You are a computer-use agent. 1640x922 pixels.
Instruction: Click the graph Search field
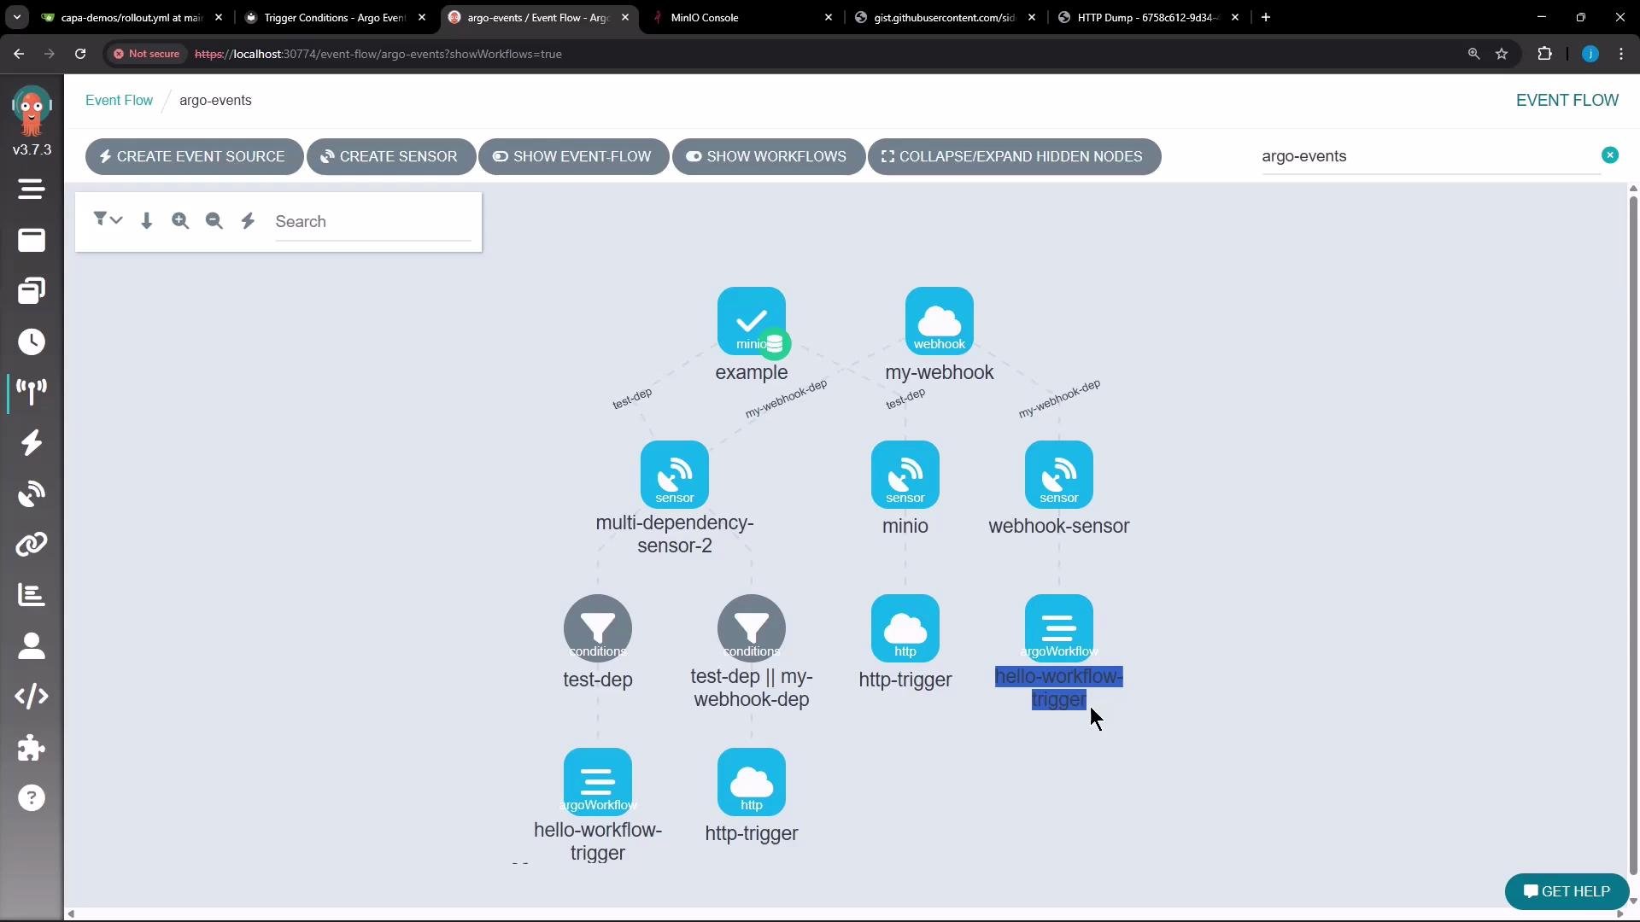(x=372, y=222)
